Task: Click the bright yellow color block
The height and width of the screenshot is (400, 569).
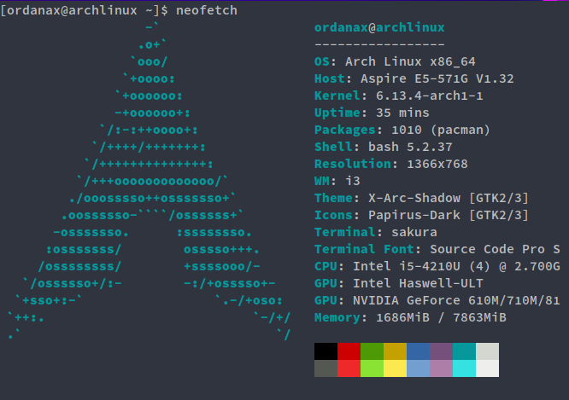Action: [x=396, y=368]
